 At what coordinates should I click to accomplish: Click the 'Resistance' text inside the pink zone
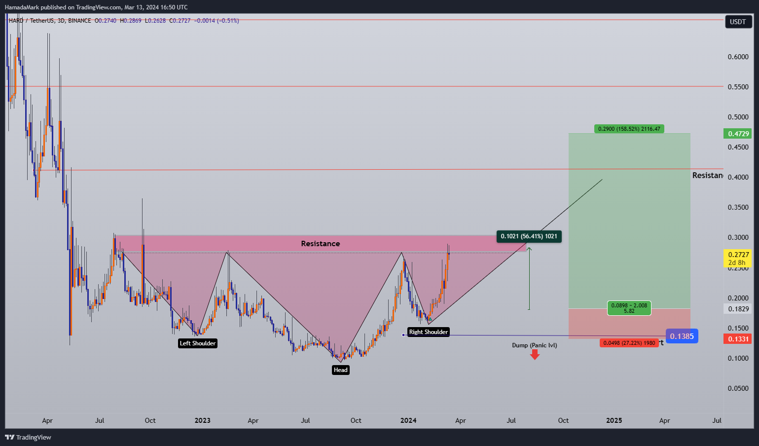tap(321, 244)
